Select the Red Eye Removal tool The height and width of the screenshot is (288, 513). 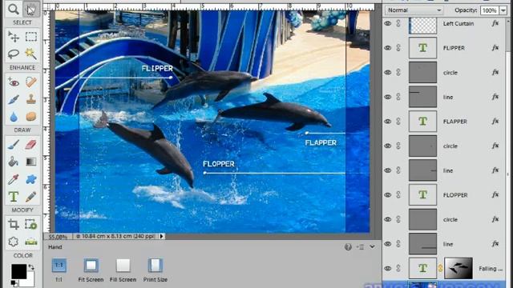click(x=14, y=82)
